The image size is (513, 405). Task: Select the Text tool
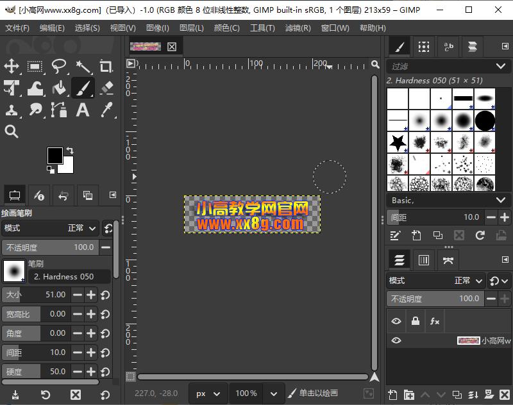coord(83,110)
